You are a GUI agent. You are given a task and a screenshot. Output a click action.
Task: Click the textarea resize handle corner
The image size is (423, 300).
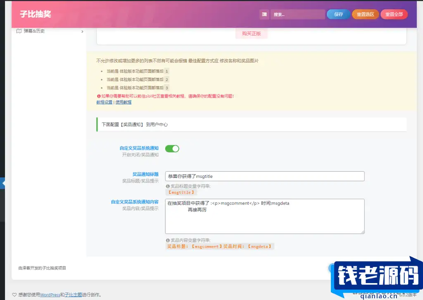(x=363, y=232)
